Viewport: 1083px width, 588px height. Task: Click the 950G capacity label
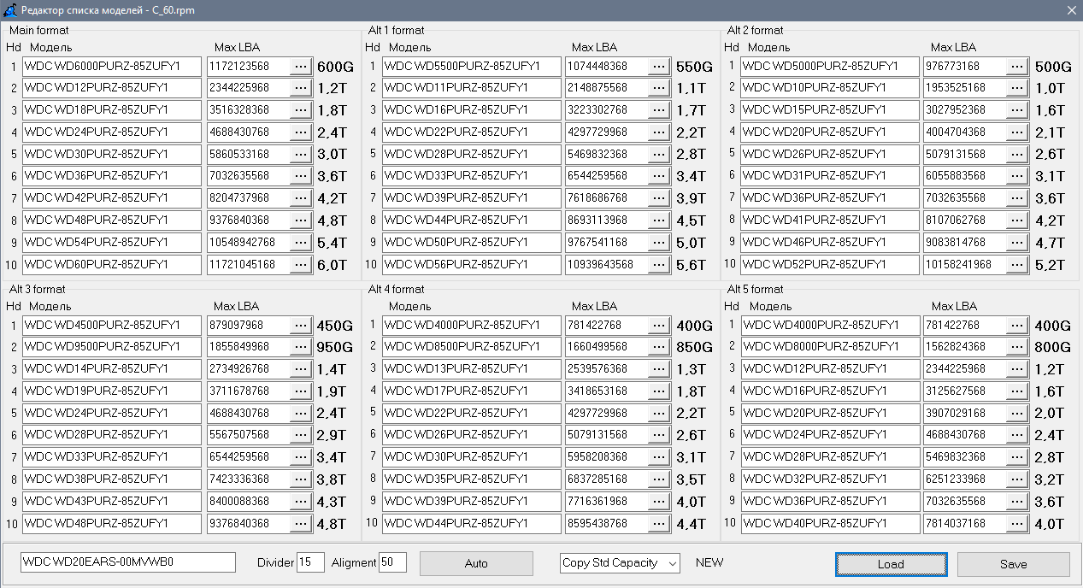coord(335,348)
